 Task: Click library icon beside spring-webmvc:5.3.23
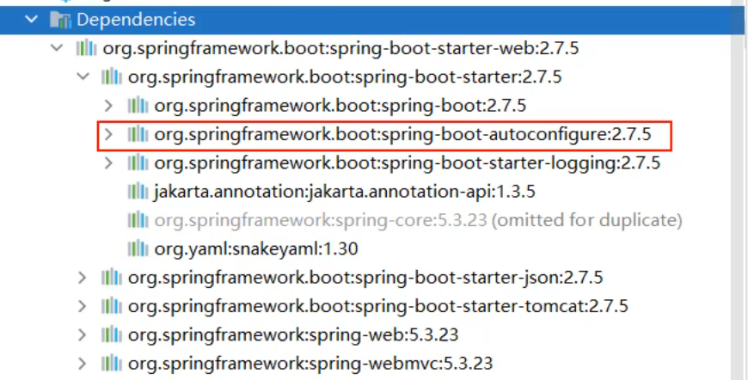112,363
